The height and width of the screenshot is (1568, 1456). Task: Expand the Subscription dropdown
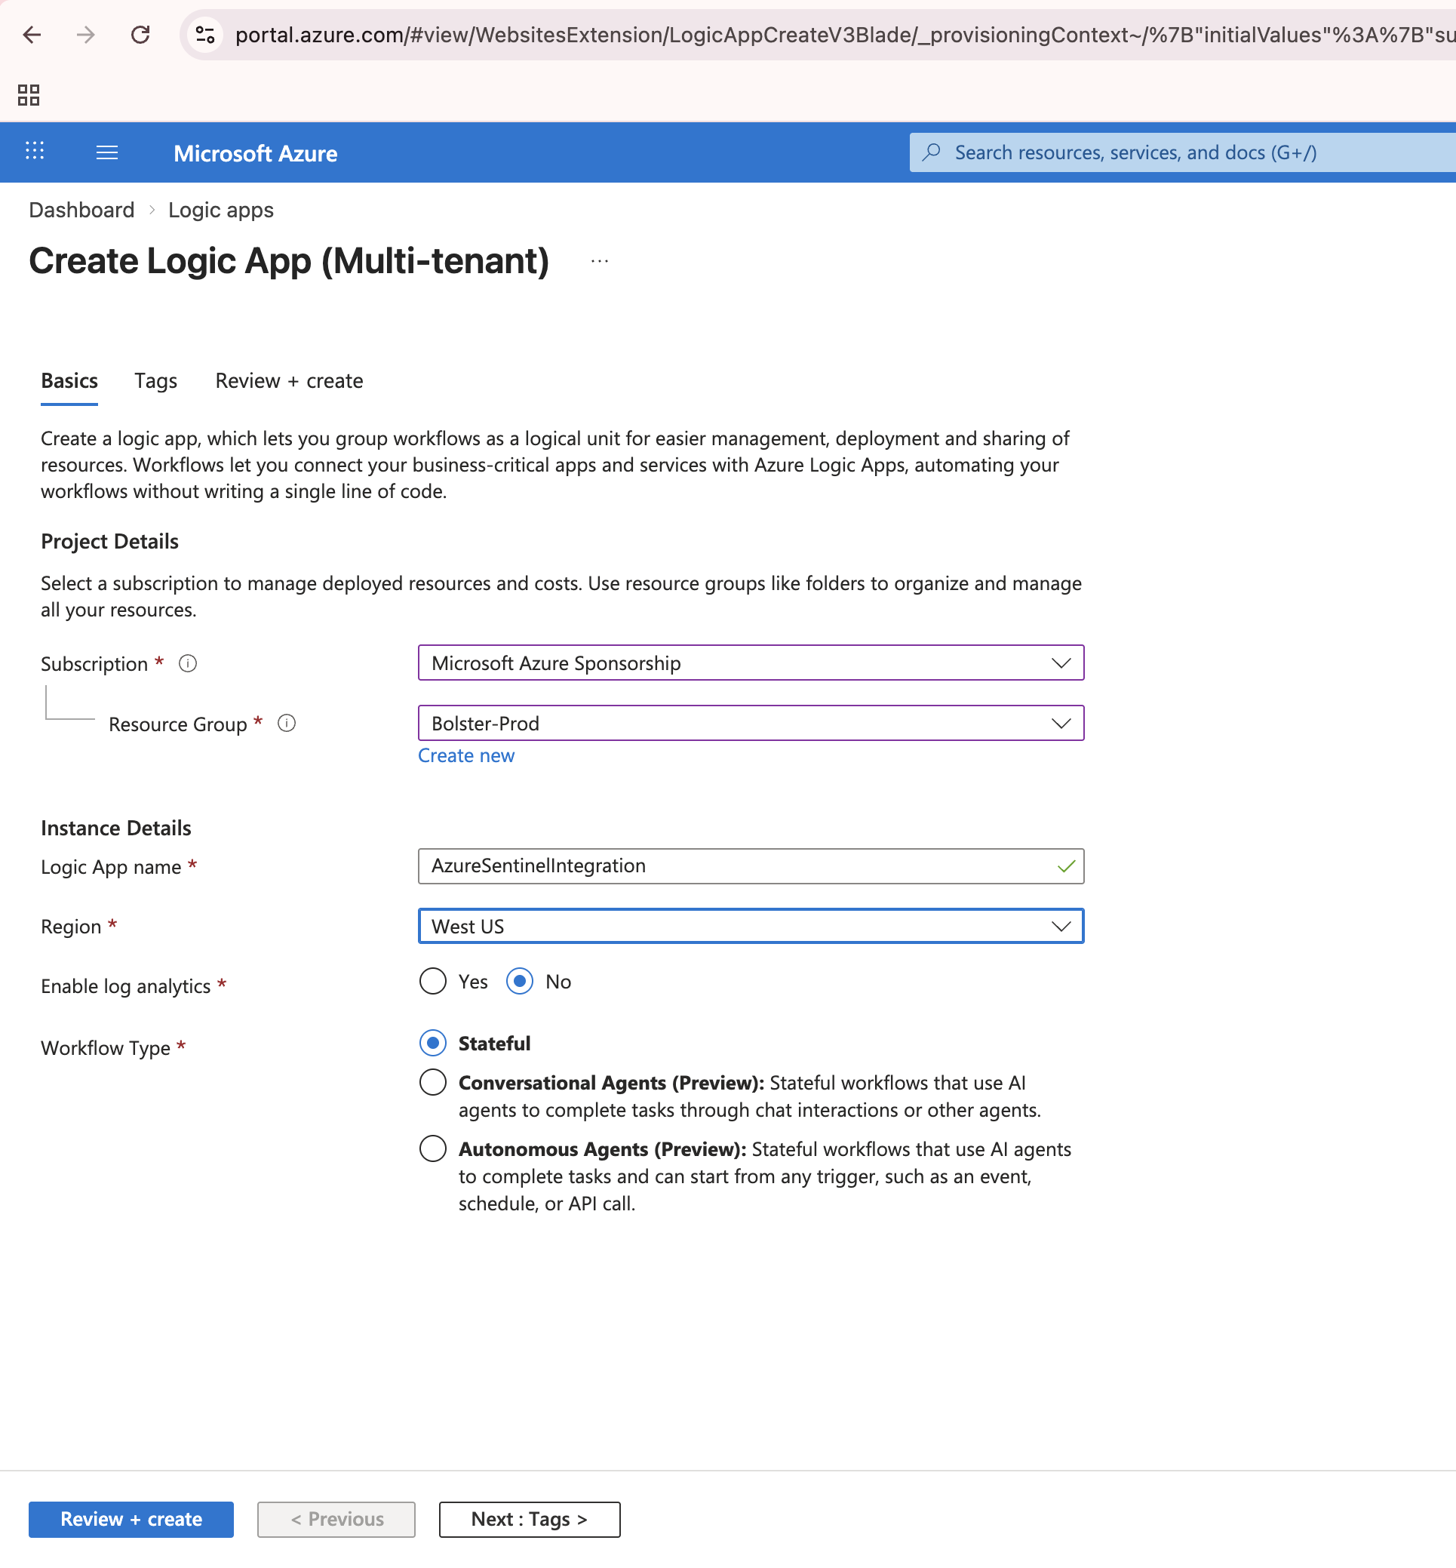tap(750, 663)
